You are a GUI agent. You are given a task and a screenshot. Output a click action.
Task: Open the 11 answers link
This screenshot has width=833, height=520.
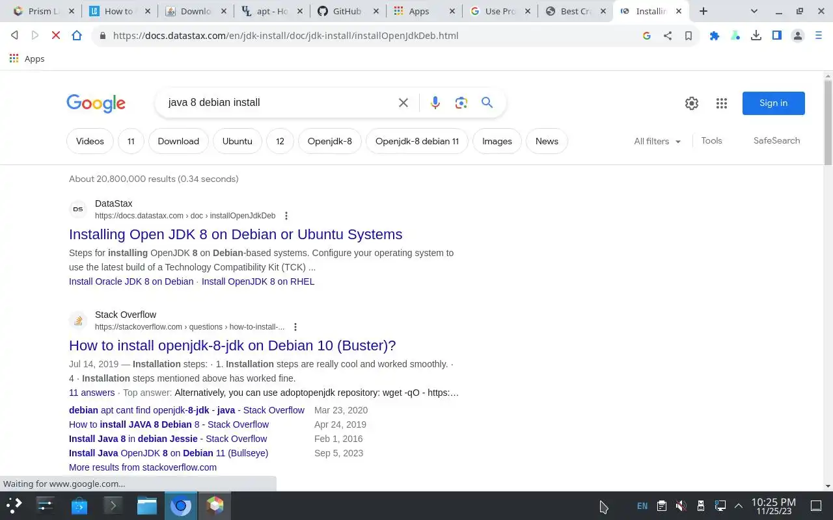pos(92,393)
